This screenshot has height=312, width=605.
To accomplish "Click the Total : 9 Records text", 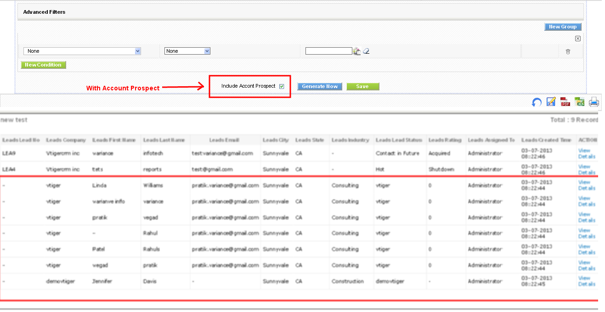I will [x=574, y=120].
